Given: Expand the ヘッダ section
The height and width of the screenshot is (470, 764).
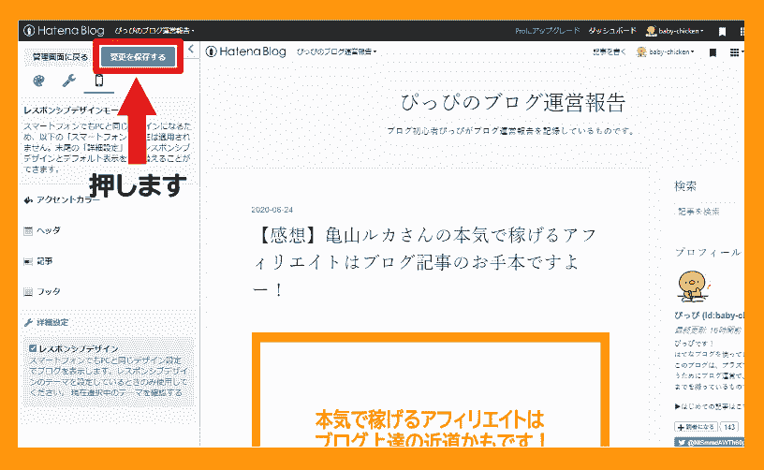Looking at the screenshot, I should click(42, 230).
